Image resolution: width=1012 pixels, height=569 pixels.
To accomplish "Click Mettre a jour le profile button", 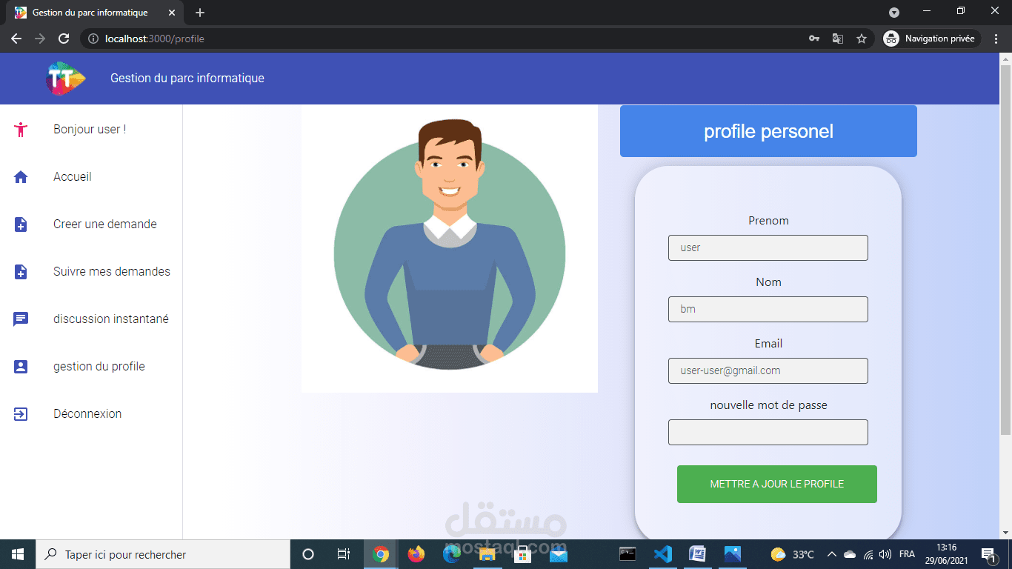I will click(777, 484).
